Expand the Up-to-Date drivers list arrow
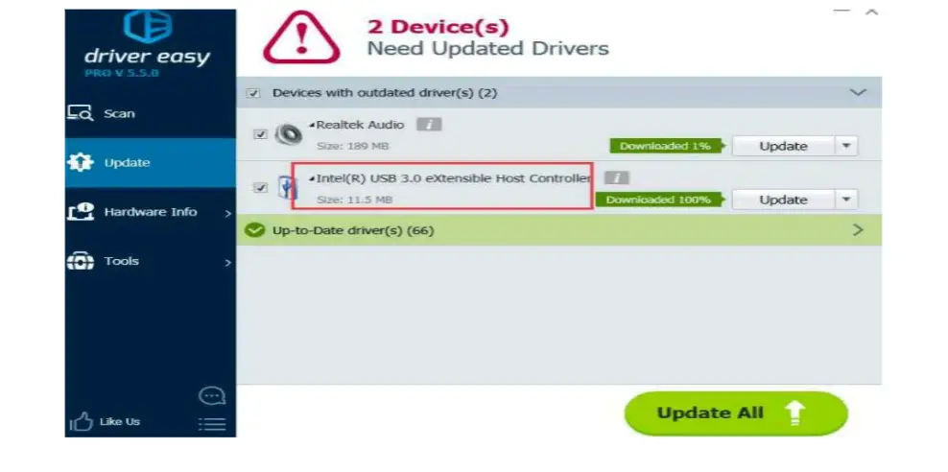 [858, 229]
